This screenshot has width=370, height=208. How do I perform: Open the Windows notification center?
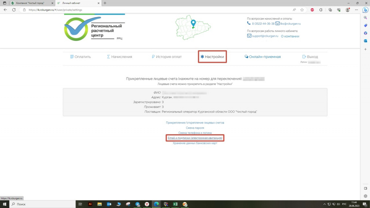[x=365, y=204]
